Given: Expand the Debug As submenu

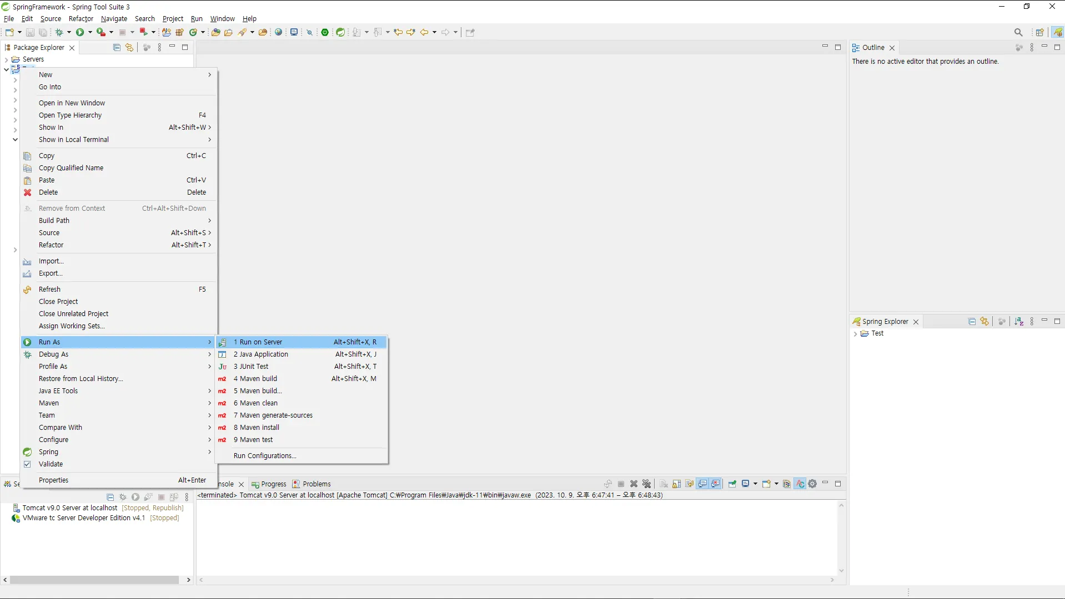Looking at the screenshot, I should [x=119, y=354].
